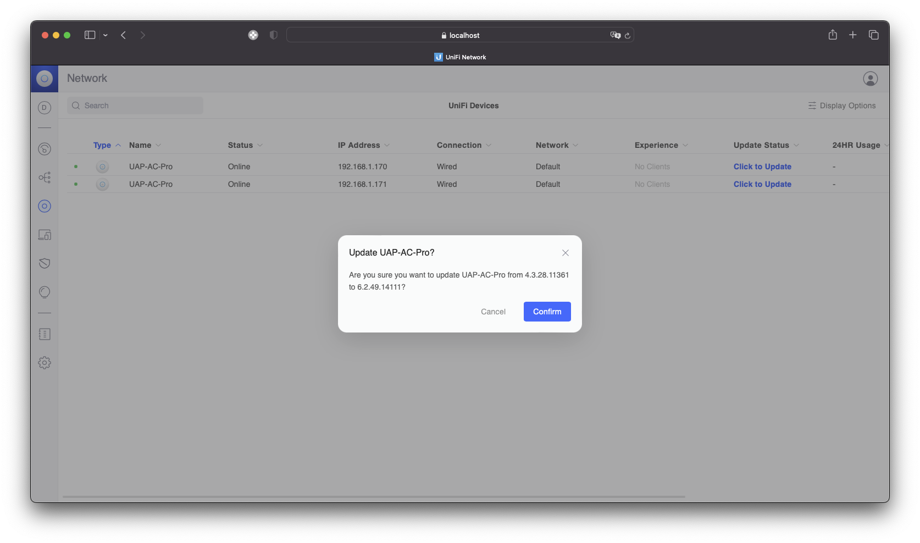The image size is (920, 543).
Task: Open the Settings gear in the sidebar
Action: click(x=45, y=363)
